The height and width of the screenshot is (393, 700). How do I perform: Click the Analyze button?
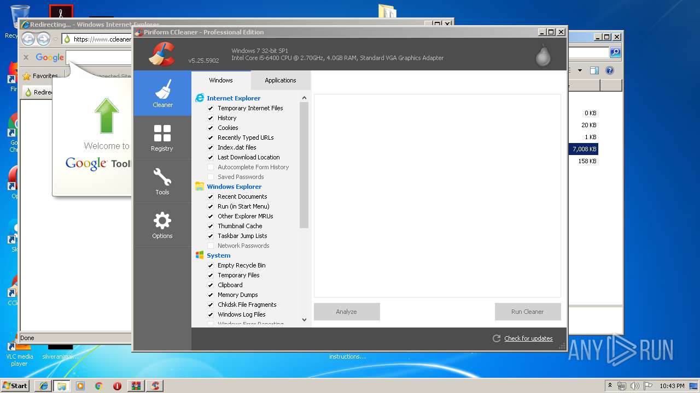click(347, 312)
